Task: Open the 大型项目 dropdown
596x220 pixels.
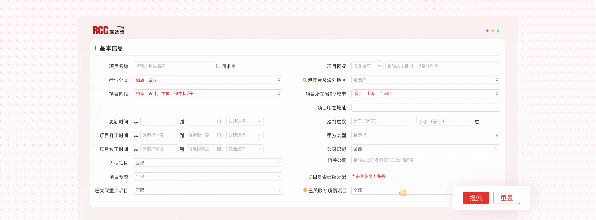Action: 208,163
